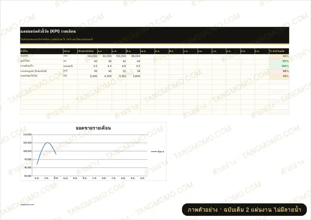Click the unit cell ending in "/5"
Image resolution: width=311 pixels, height=220 pixels.
tap(70, 66)
